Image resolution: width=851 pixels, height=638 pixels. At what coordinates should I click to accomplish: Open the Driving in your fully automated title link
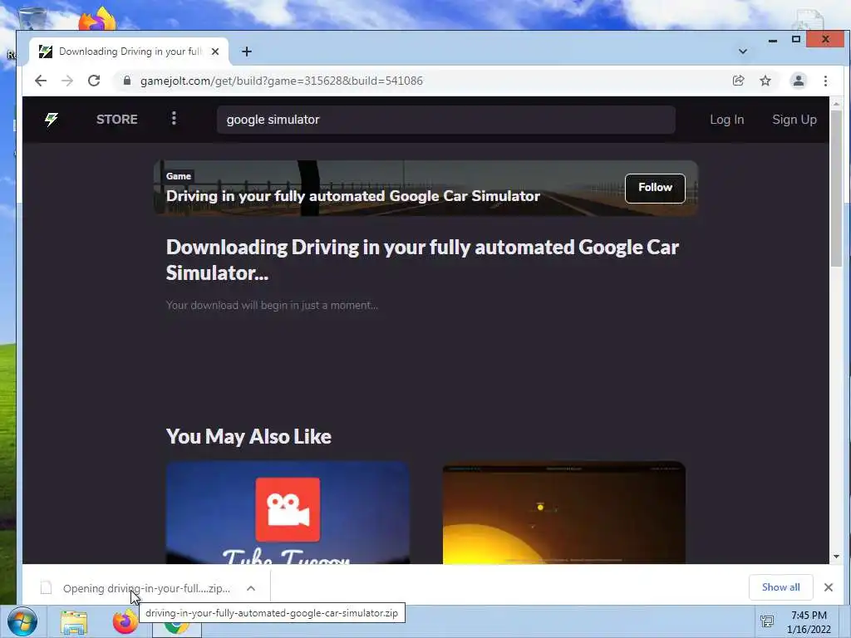pos(352,196)
